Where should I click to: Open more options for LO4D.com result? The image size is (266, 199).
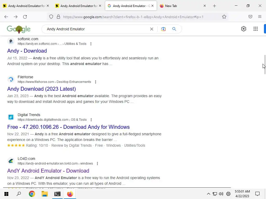coord(97,164)
